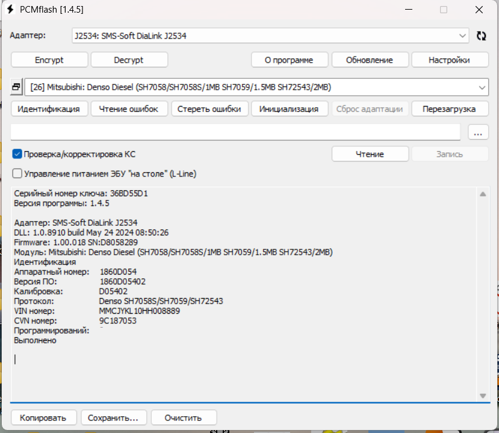The width and height of the screenshot is (499, 433).
Task: Click the refresh adapters icon
Action: (x=481, y=36)
